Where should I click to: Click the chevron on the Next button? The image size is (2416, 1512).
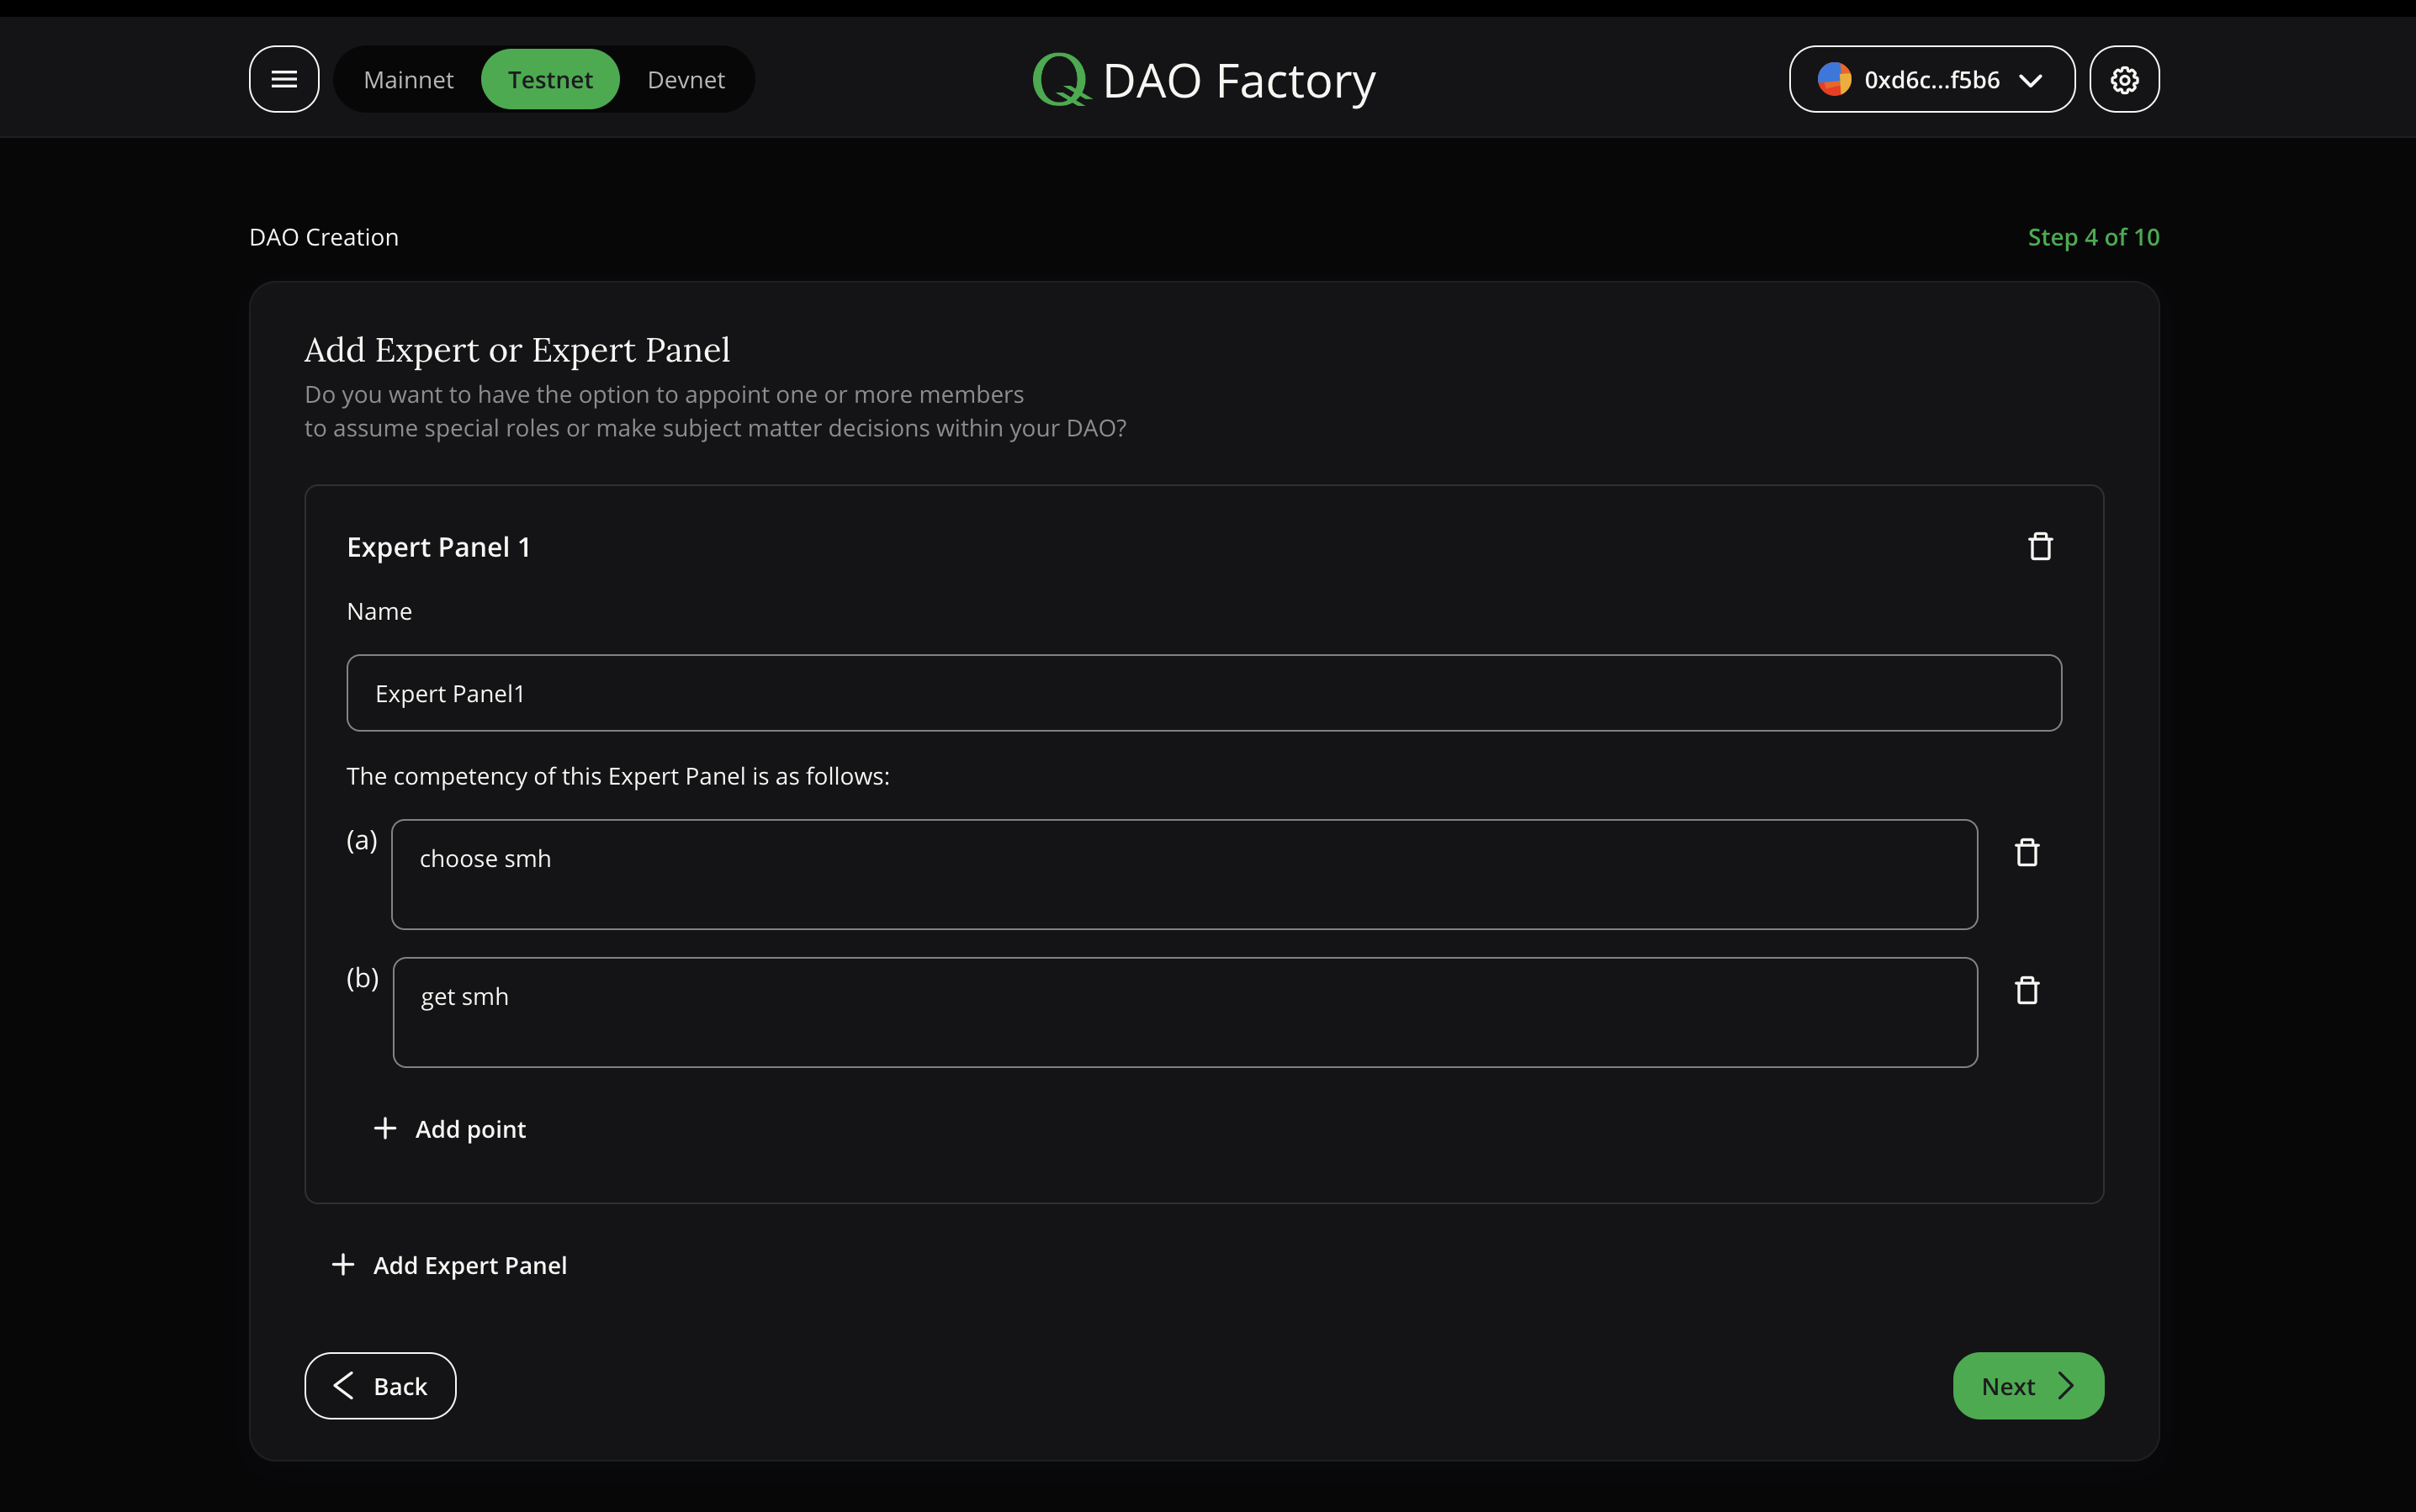tap(2067, 1385)
